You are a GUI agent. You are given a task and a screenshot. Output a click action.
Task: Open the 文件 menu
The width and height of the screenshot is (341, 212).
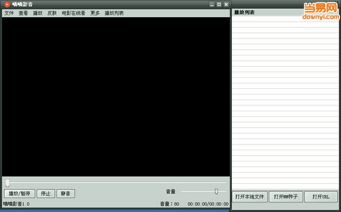tap(9, 13)
